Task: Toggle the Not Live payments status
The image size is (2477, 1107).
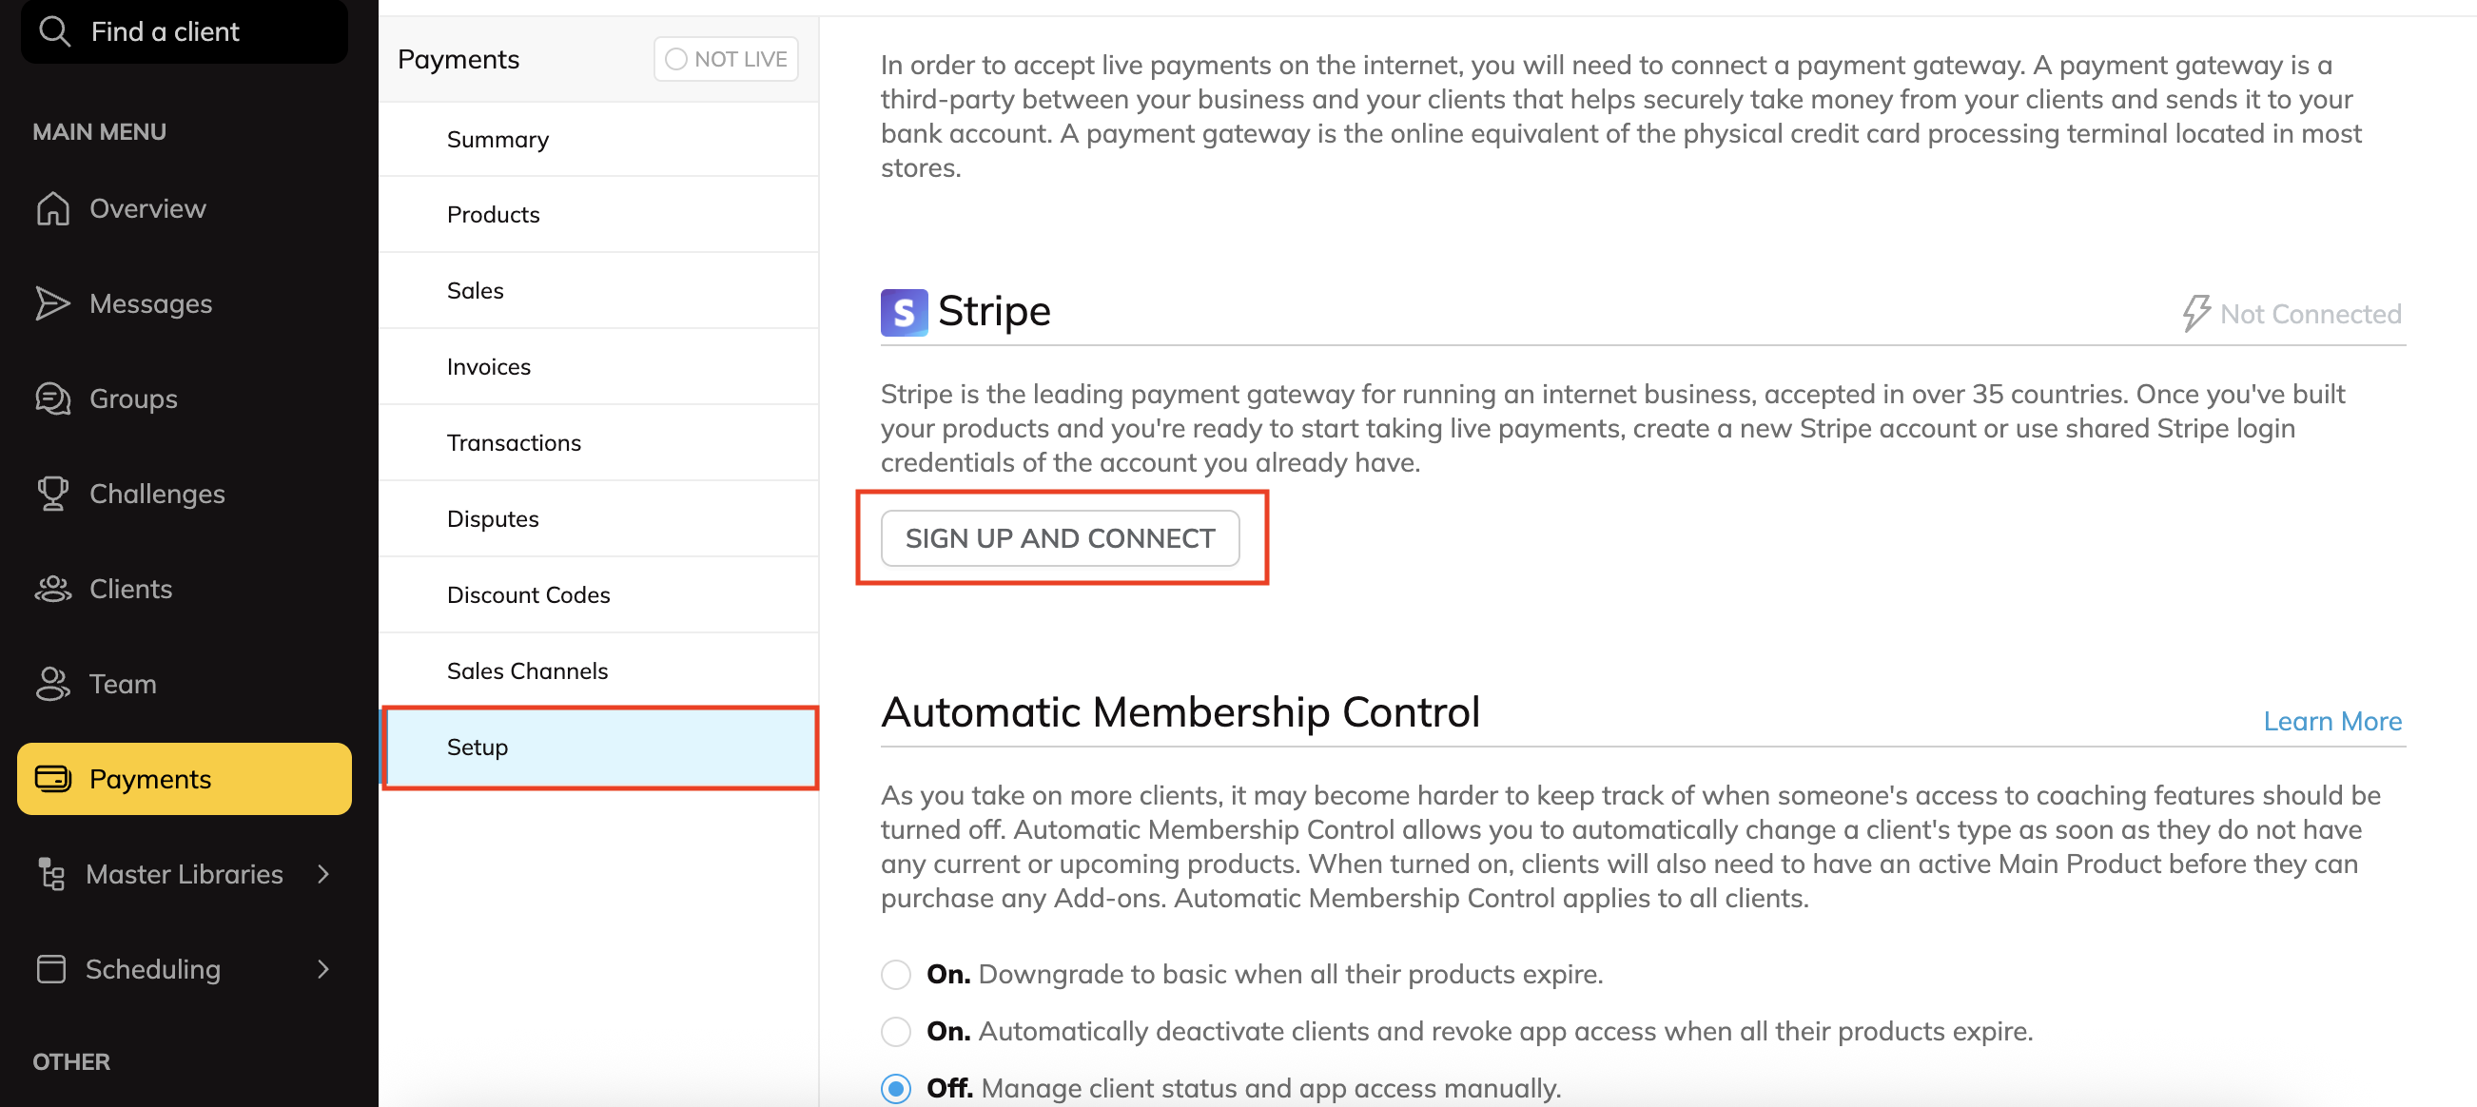Action: 726,60
